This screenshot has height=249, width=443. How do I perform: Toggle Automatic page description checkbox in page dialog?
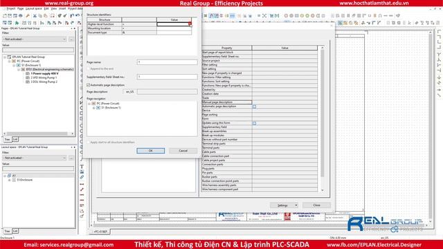click(x=89, y=85)
